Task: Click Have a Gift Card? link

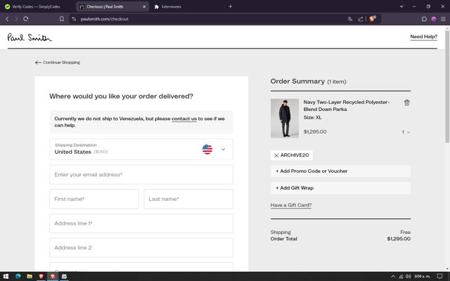Action: tap(290, 205)
